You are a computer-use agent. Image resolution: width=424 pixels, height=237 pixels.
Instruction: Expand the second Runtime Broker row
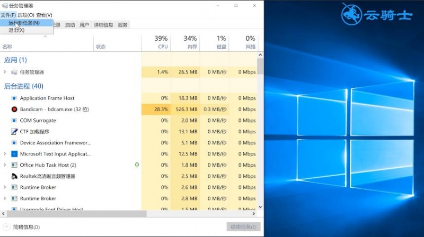[5, 198]
